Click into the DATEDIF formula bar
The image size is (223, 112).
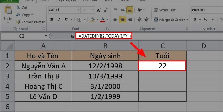click(104, 36)
